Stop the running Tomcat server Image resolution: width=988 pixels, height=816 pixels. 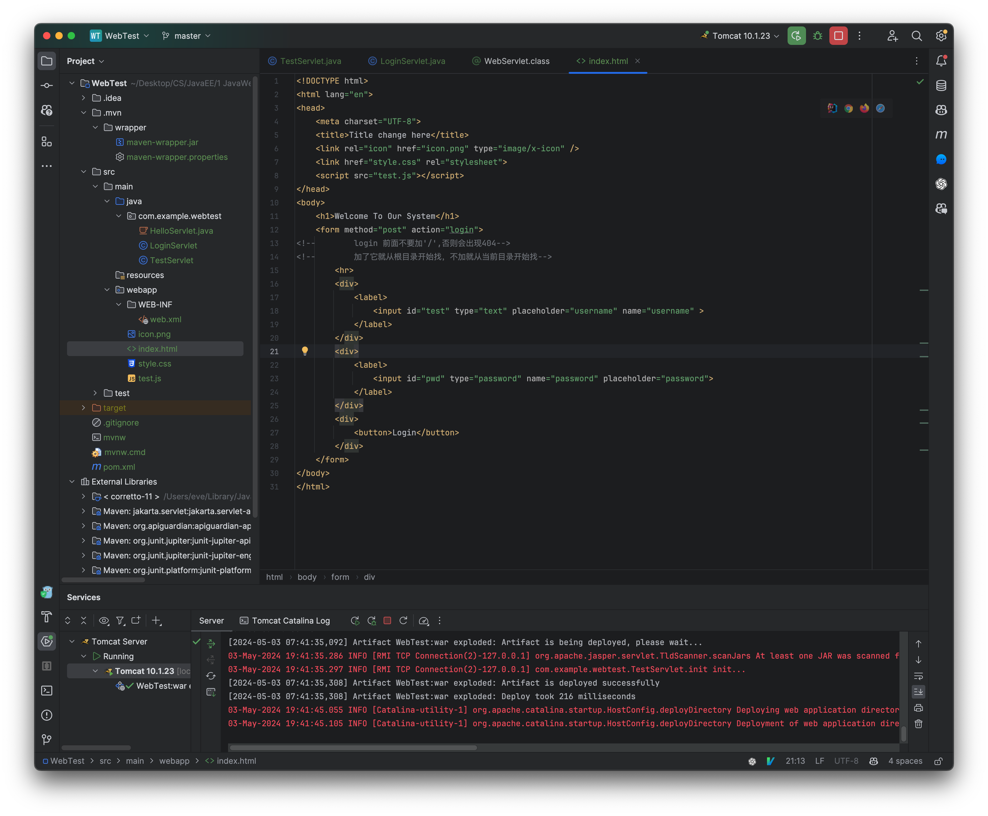coord(838,35)
